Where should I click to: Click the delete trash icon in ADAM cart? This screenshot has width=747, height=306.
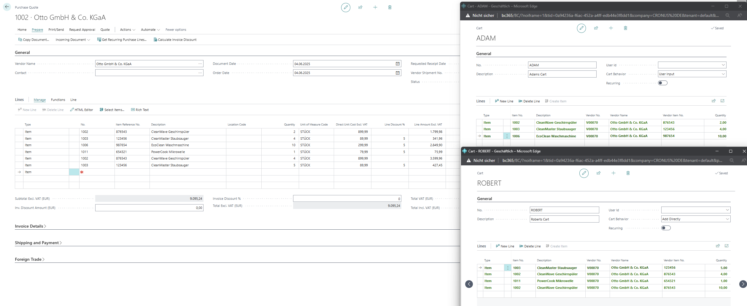tap(625, 28)
